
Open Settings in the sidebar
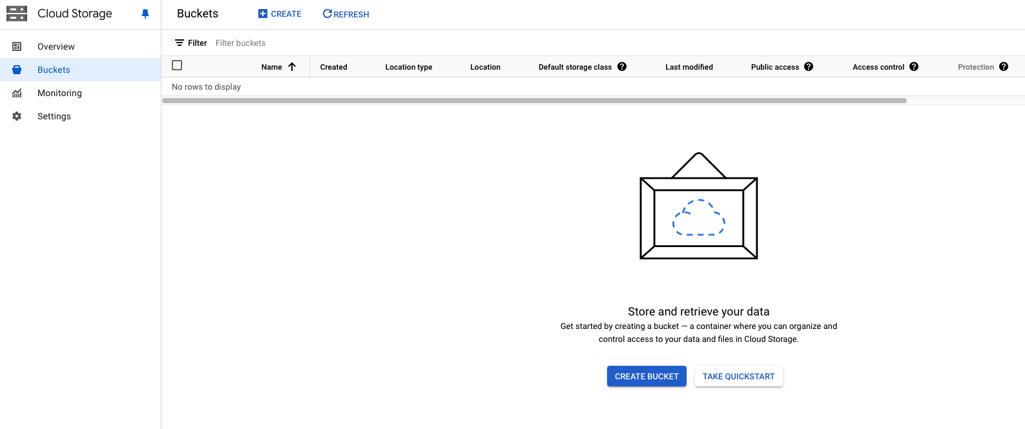[80, 116]
